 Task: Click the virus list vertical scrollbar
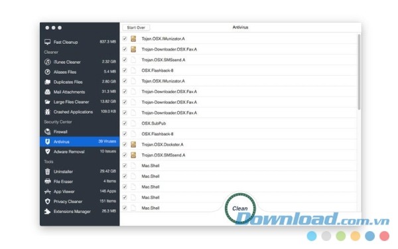coord(359,72)
